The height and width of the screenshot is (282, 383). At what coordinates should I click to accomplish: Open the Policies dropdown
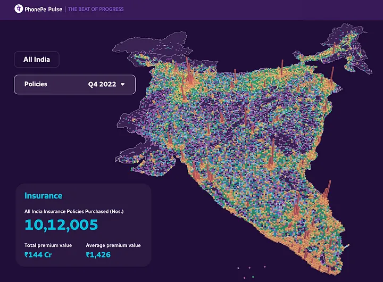[36, 84]
